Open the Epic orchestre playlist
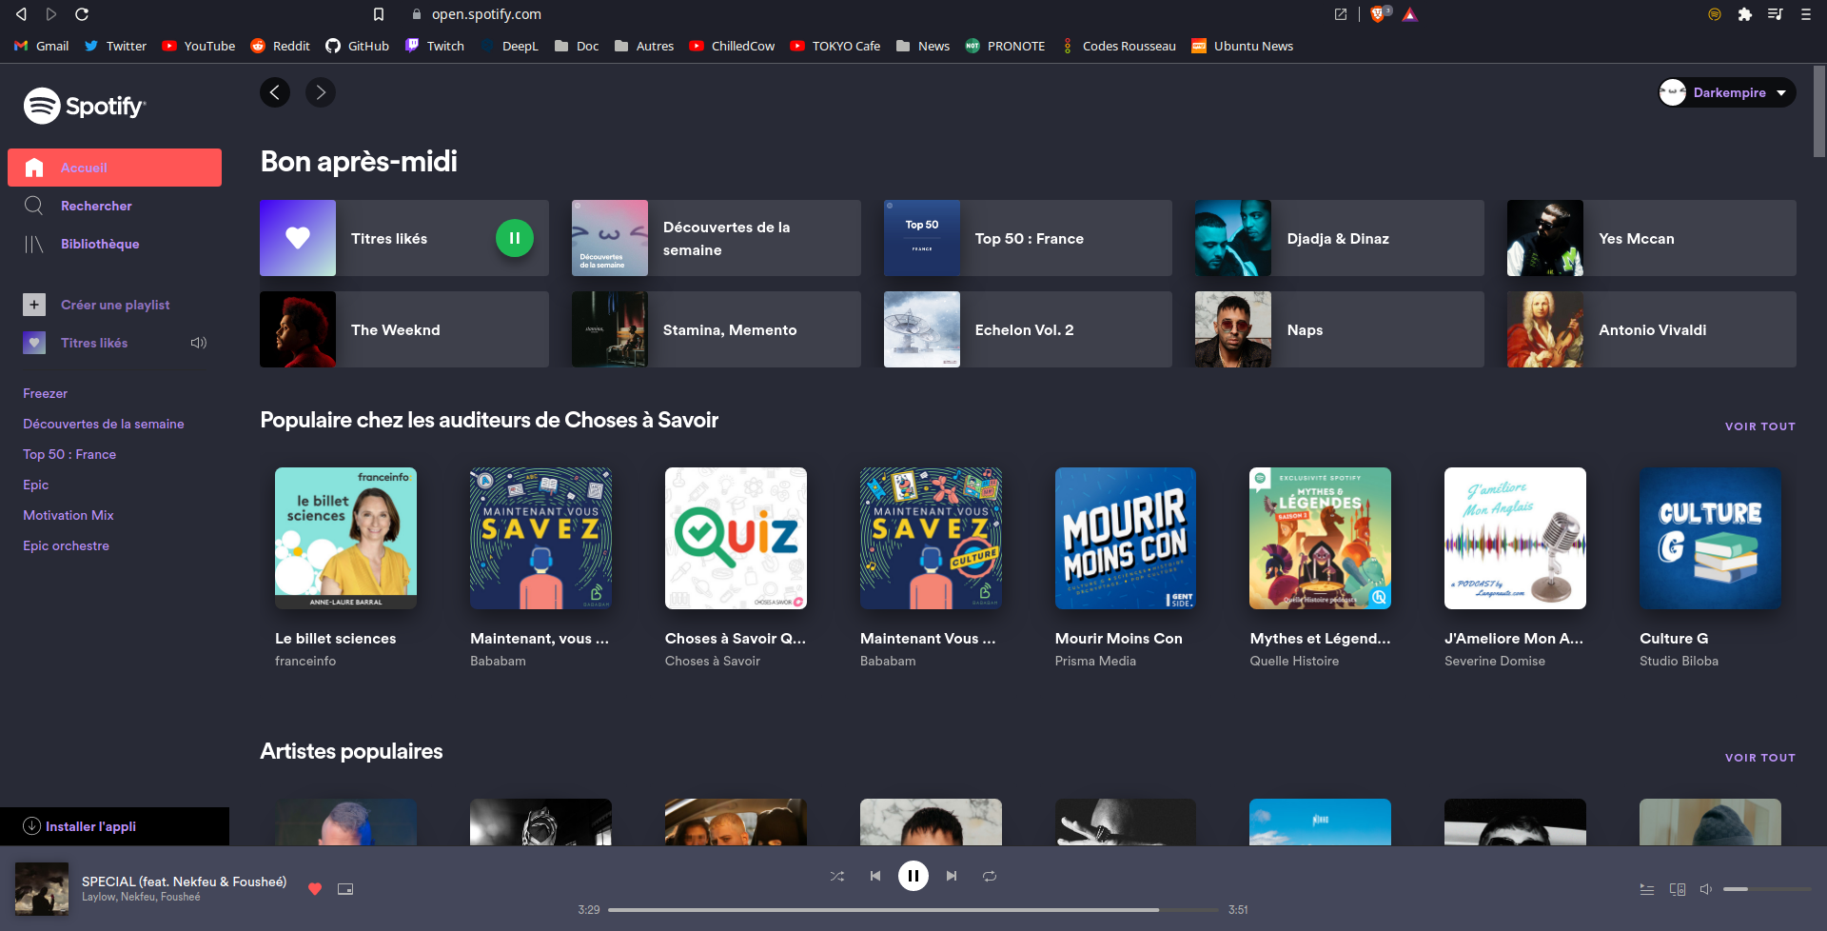1827x931 pixels. [x=66, y=545]
